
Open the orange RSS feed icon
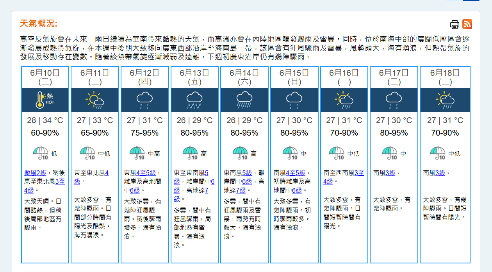467,24
